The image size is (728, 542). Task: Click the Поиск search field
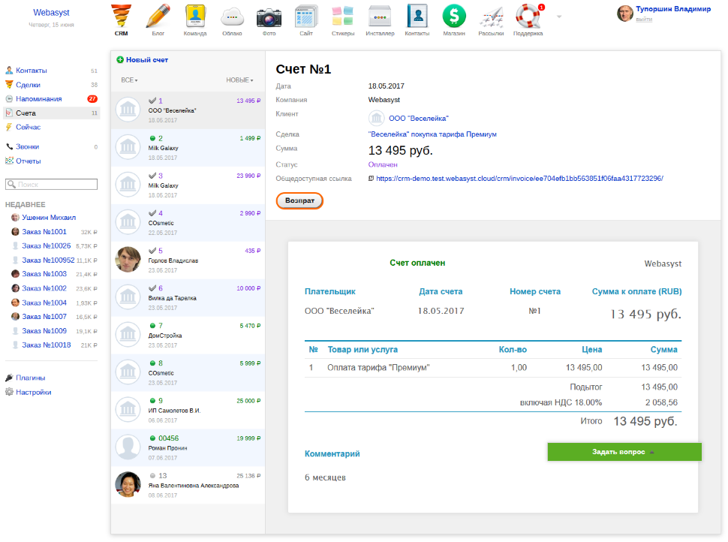click(x=51, y=185)
